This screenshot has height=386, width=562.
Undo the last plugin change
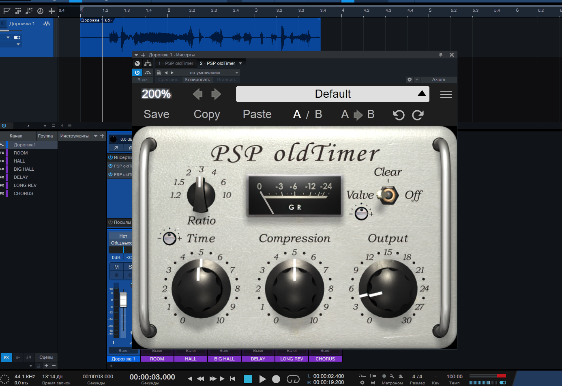(x=399, y=115)
